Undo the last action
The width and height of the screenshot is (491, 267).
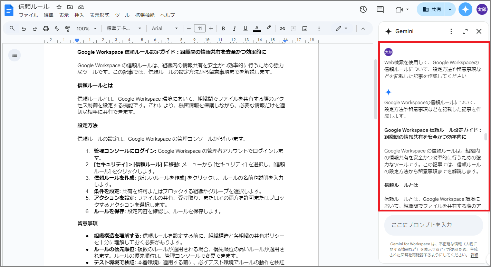tap(24, 28)
